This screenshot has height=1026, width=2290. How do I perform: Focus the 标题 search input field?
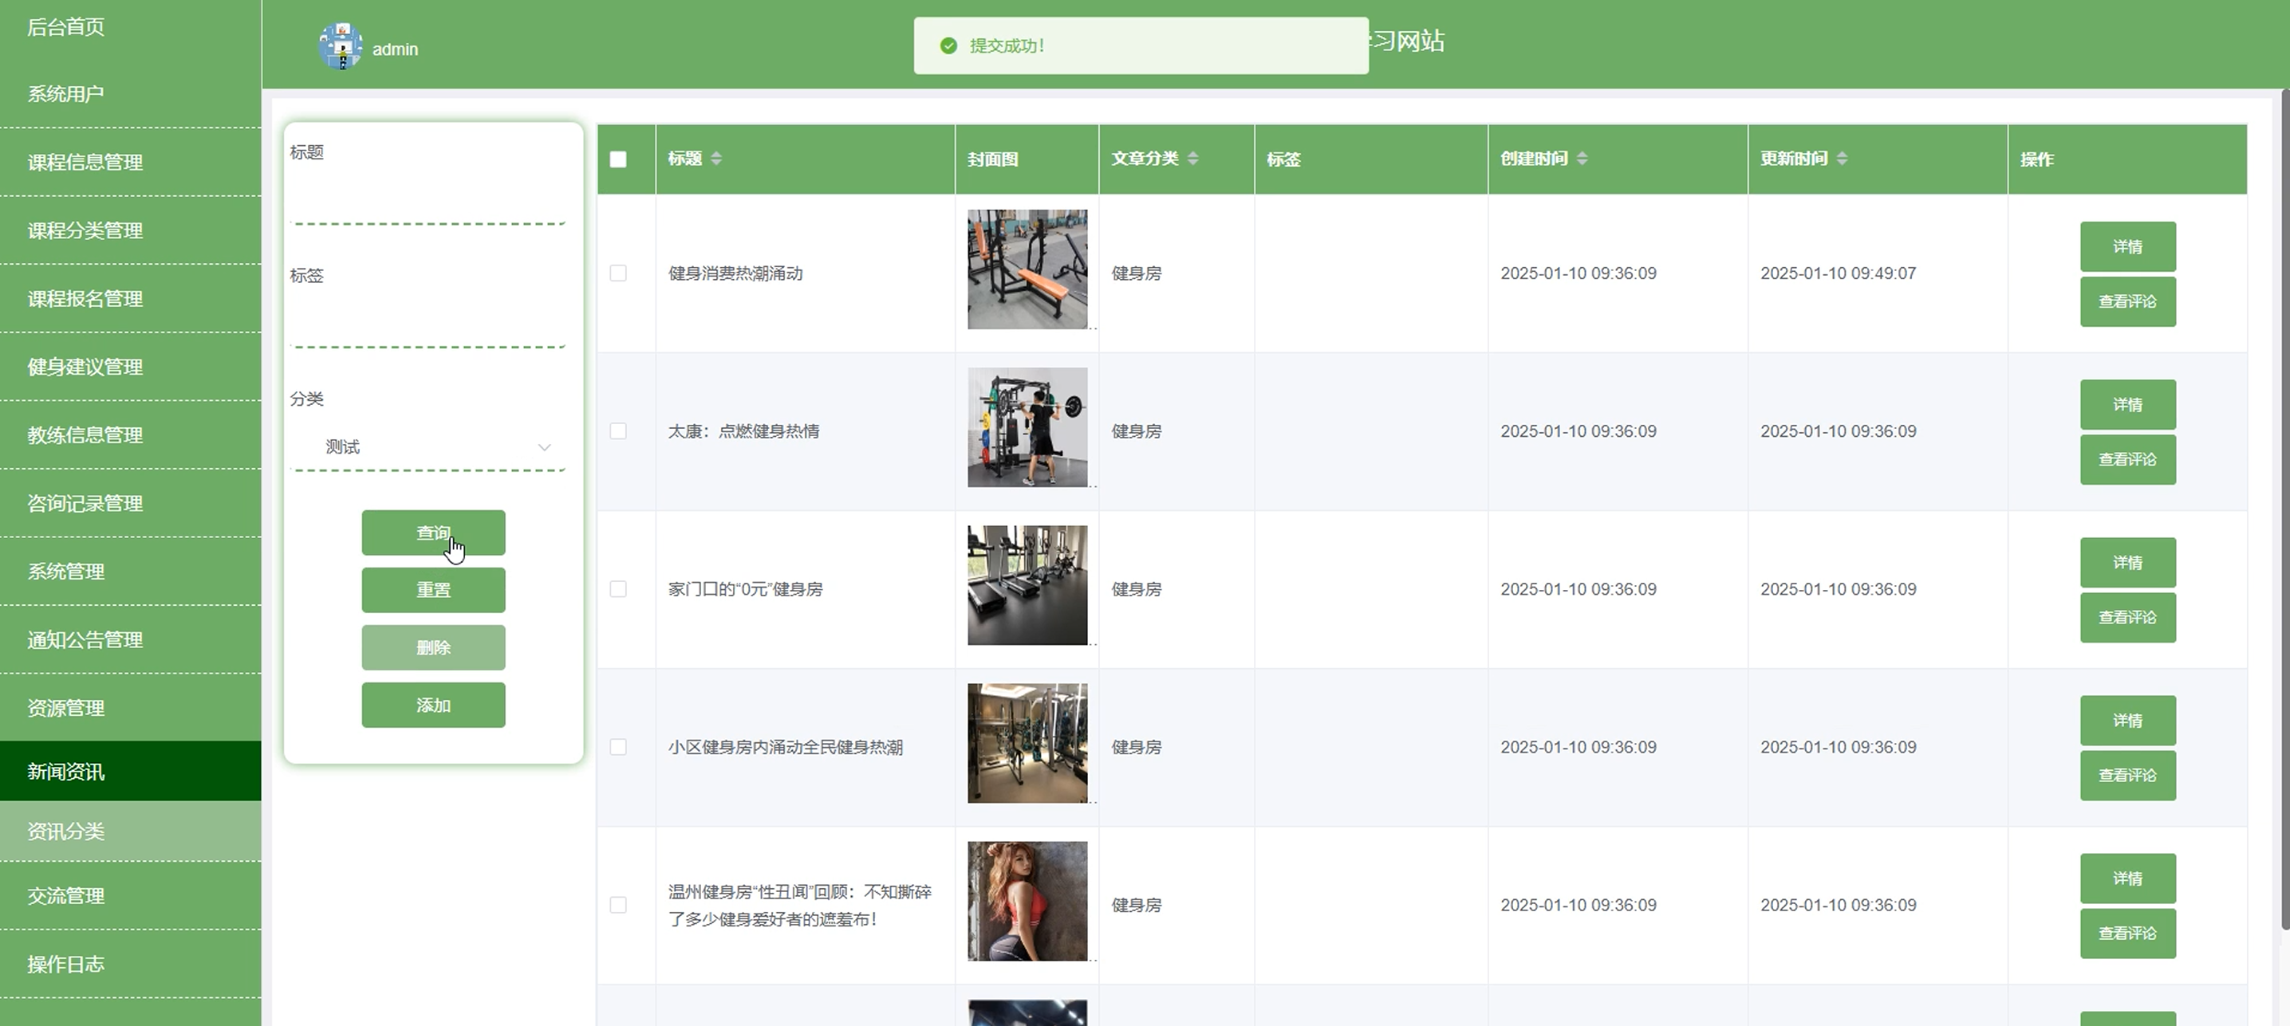[x=428, y=200]
